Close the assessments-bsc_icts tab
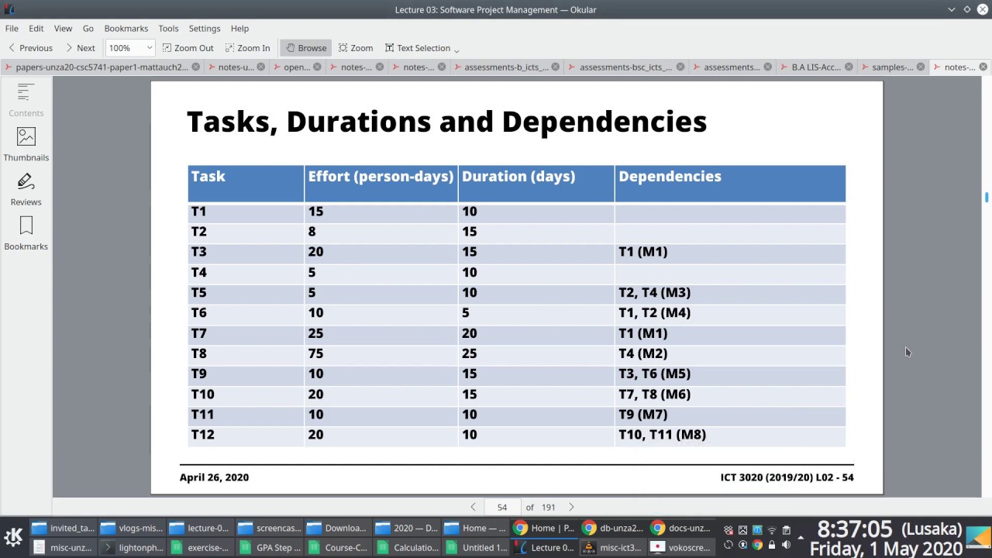The image size is (992, 558). [680, 67]
